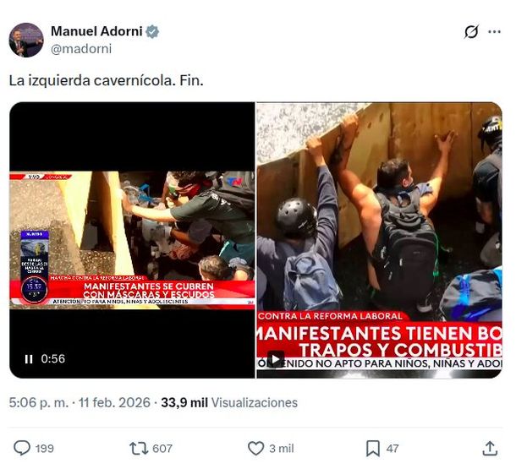
Task: Open the @madorni handle link
Action: (81, 49)
